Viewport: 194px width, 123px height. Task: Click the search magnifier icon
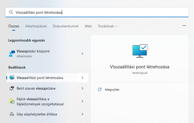coord(11,12)
